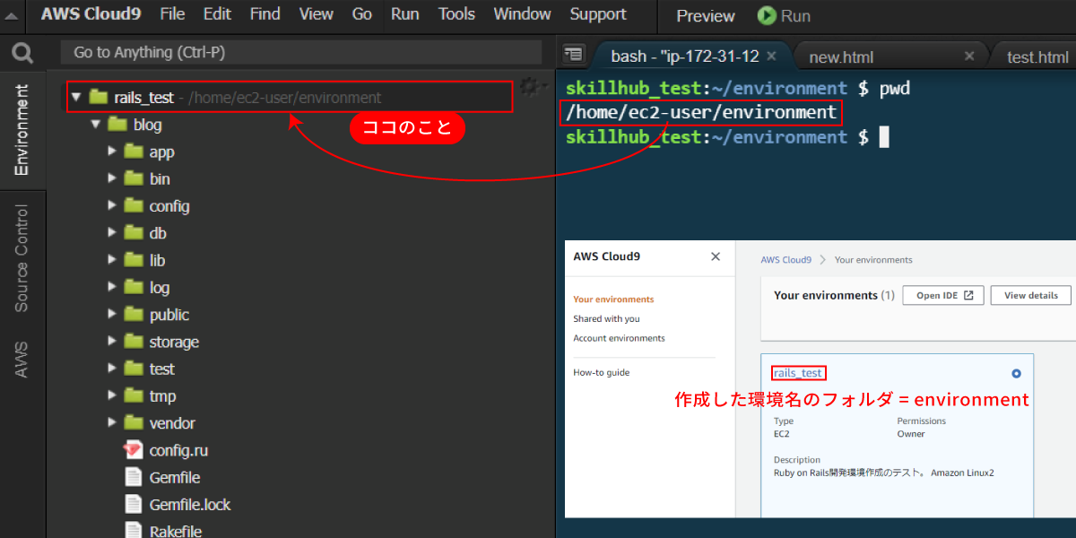The image size is (1076, 538).
Task: Open the Tools menu
Action: [x=456, y=14]
